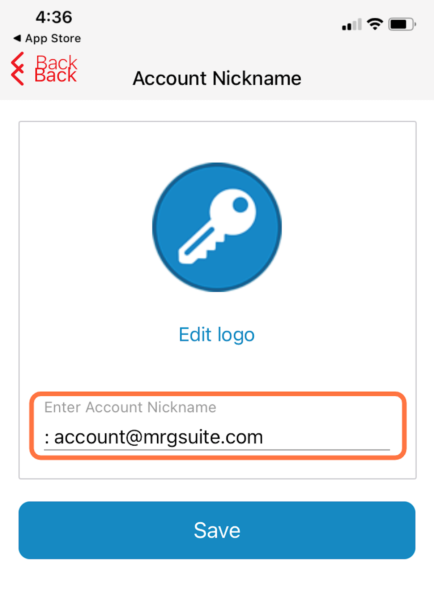The image size is (434, 613).
Task: Tap empty card space above key logo
Action: click(217, 142)
